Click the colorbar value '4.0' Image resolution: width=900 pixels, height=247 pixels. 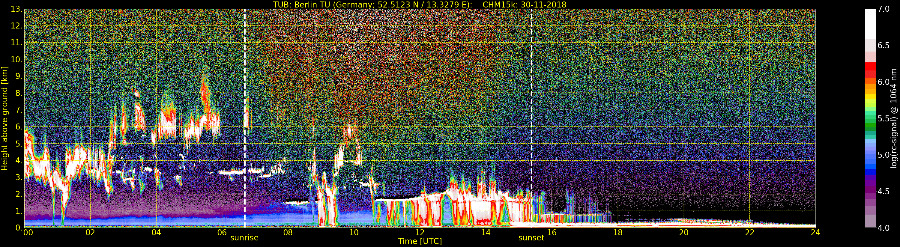tap(884, 228)
